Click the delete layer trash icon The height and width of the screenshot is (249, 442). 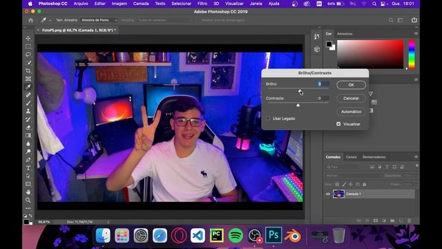(x=410, y=221)
